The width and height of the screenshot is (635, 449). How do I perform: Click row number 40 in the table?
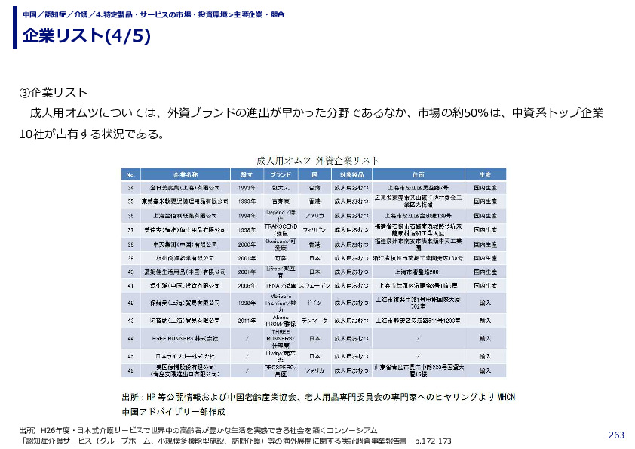point(130,272)
